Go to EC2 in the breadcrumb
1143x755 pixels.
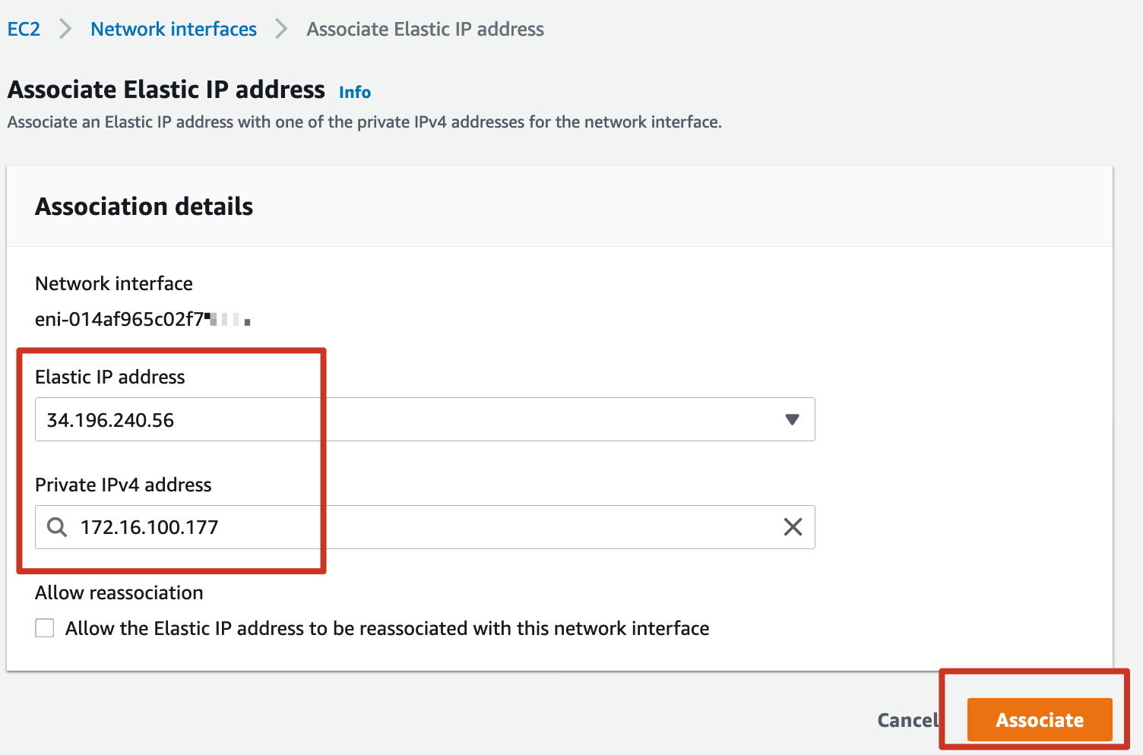24,29
